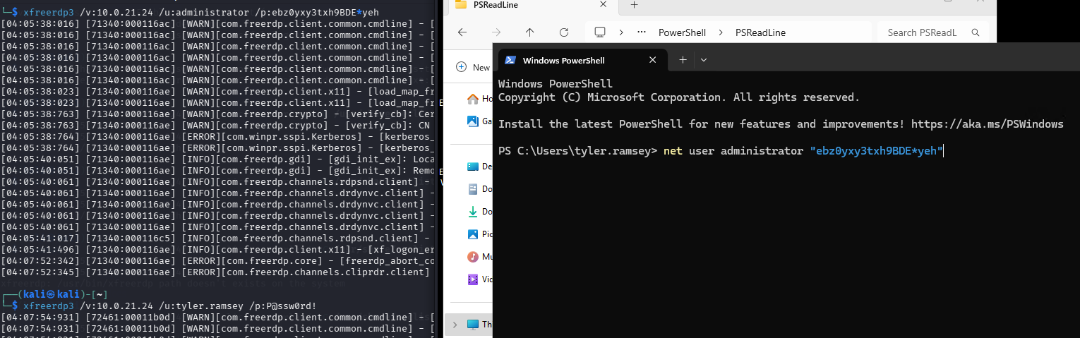Screen dimensions: 1080x338
Task: Open the PowerShell new tab dropdown arrow
Action: tap(704, 60)
